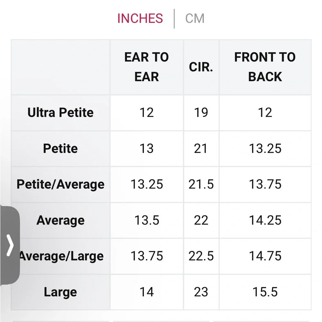Click the Average/Large circumference value 22.5
Screen dimensions: 322x322
(201, 256)
